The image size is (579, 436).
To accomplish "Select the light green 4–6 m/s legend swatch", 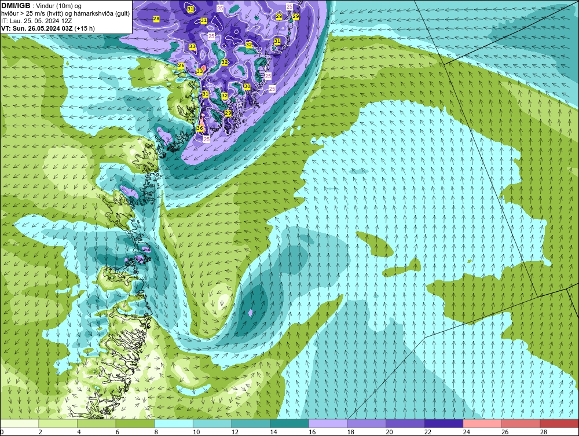I will point(96,423).
